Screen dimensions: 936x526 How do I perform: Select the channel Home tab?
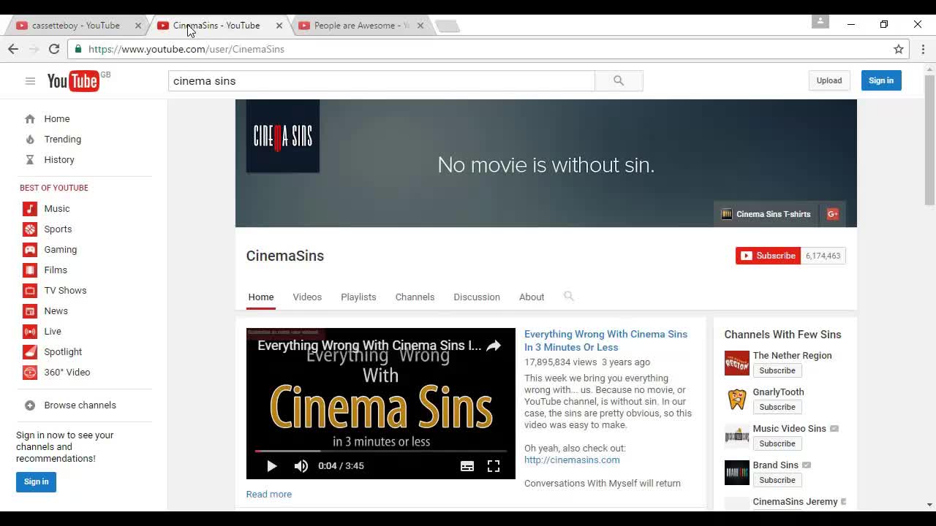coord(261,297)
